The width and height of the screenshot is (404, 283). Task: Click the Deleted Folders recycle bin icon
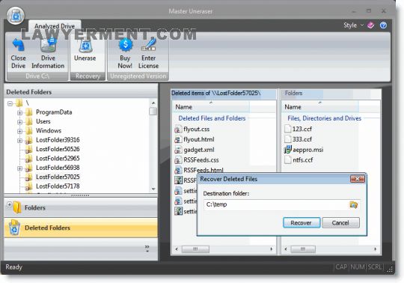(x=14, y=228)
